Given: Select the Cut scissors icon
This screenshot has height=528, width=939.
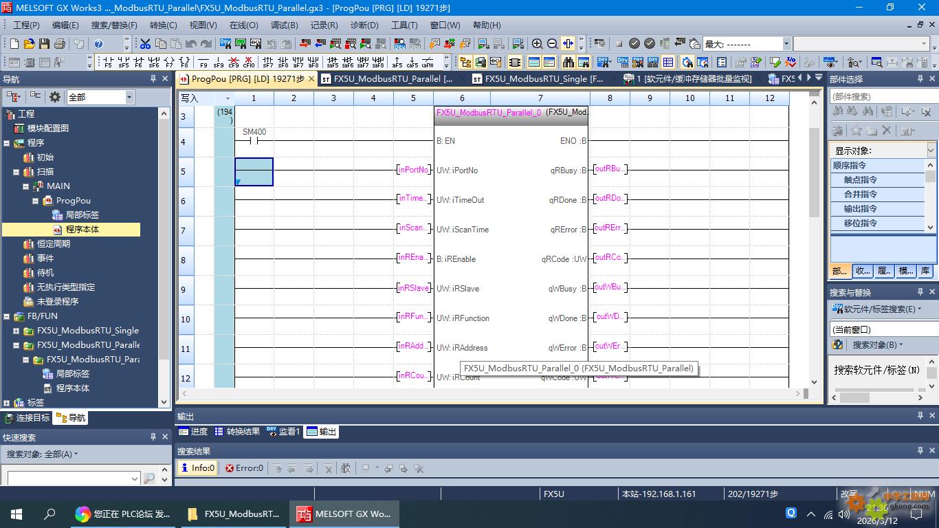Looking at the screenshot, I should [x=145, y=43].
